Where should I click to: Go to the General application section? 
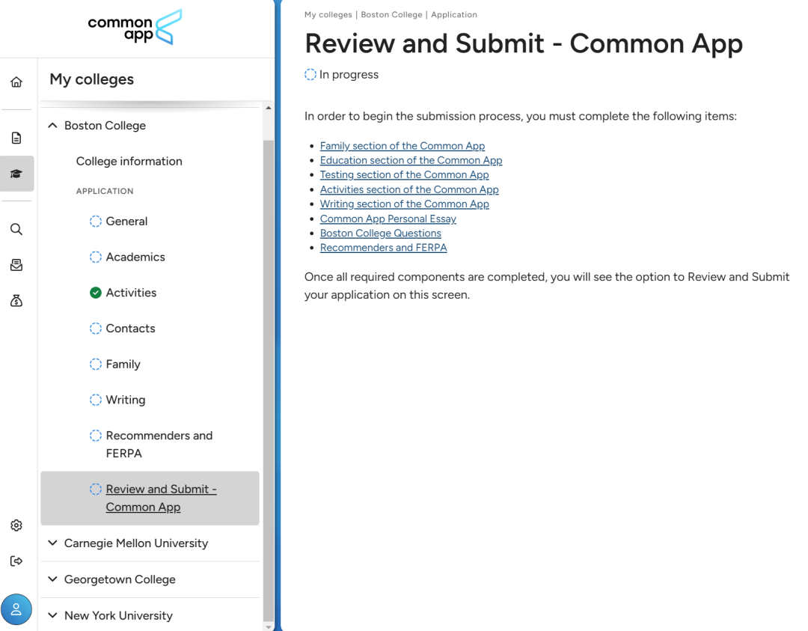coord(126,221)
